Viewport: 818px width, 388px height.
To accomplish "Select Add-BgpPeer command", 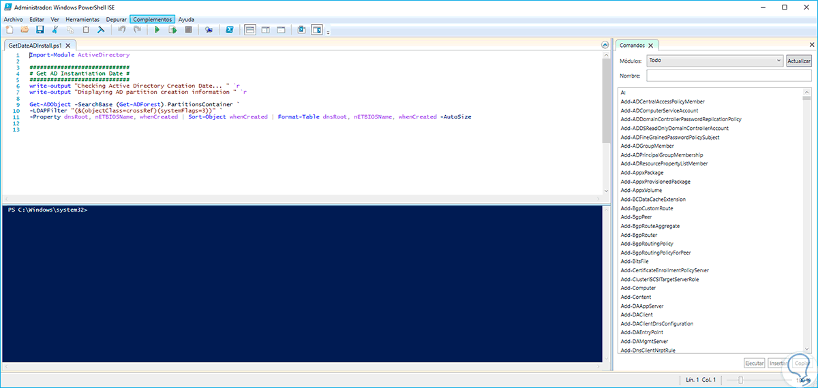I will click(x=637, y=216).
